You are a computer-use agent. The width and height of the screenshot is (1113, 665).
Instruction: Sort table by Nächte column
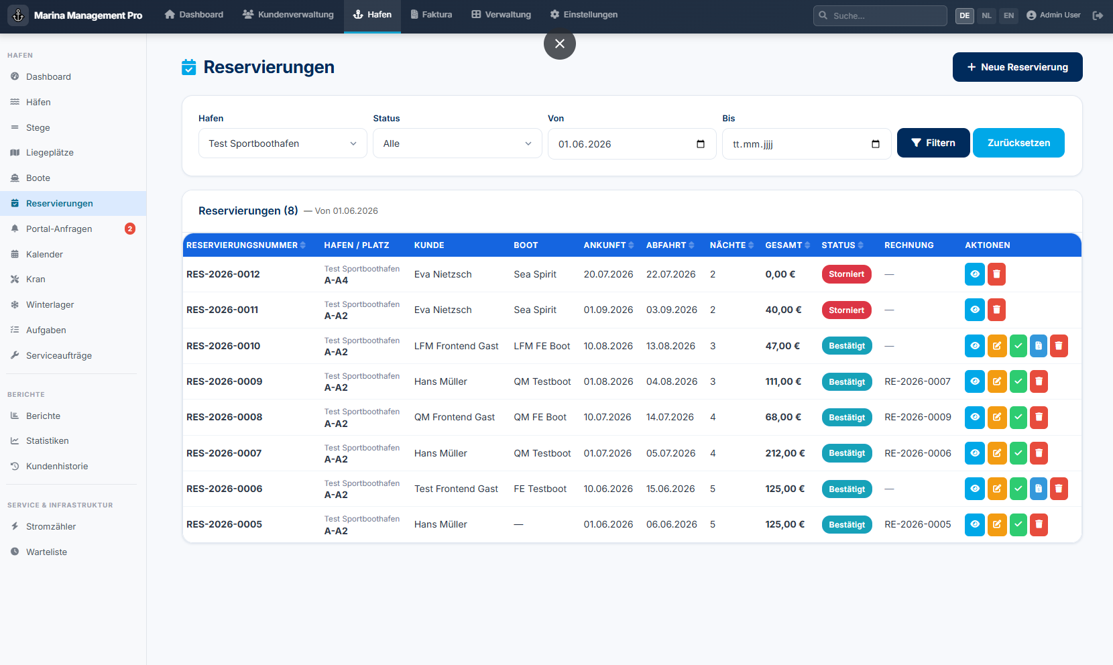point(732,245)
